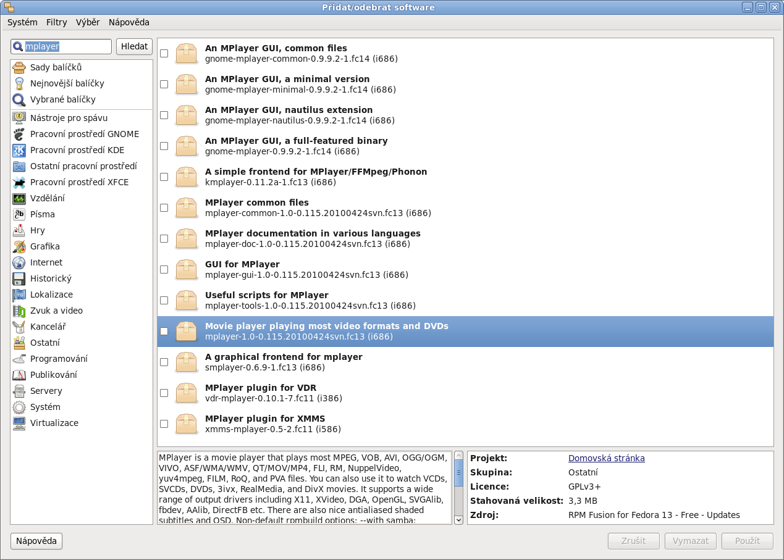Image resolution: width=784 pixels, height=560 pixels.
Task: Click the 'RPM Fusion for Fedora 13 - Free - Updates' source
Action: click(x=654, y=515)
